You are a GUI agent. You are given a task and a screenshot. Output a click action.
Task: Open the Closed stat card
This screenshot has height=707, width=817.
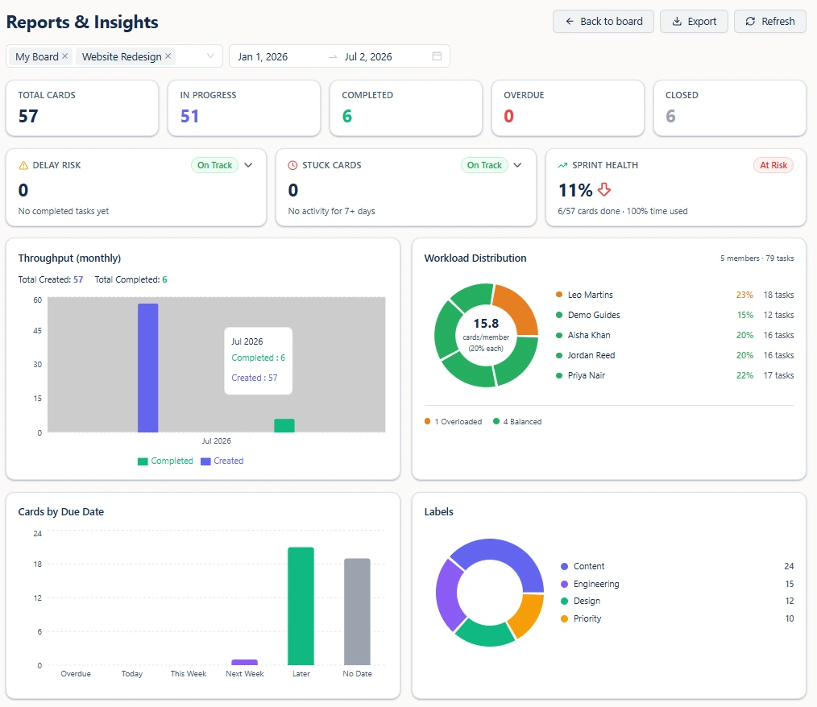click(729, 108)
